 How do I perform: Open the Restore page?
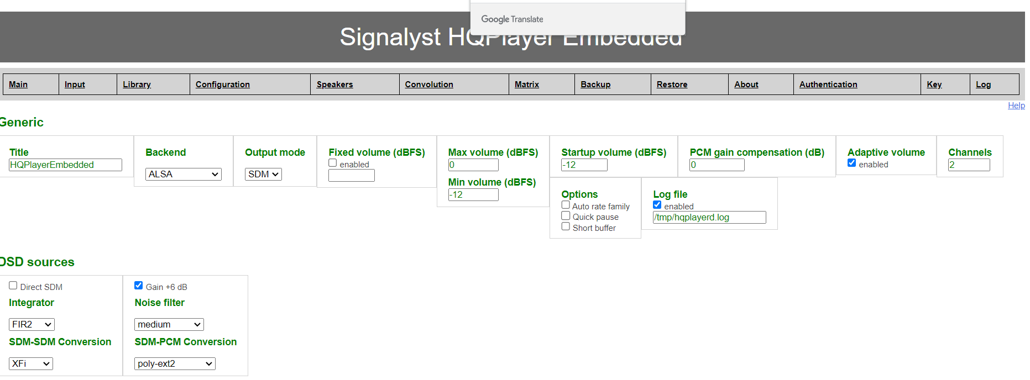coord(672,85)
